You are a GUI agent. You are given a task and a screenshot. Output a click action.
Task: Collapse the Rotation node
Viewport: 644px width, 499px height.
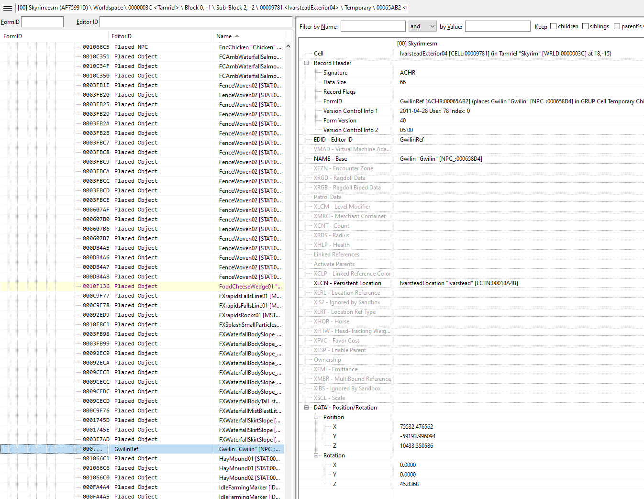coord(316,455)
